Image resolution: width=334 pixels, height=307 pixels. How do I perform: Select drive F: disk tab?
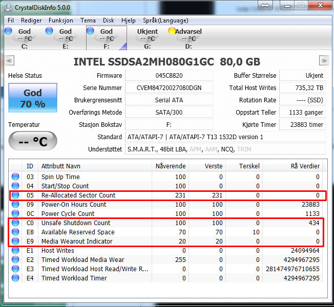tap(106, 38)
